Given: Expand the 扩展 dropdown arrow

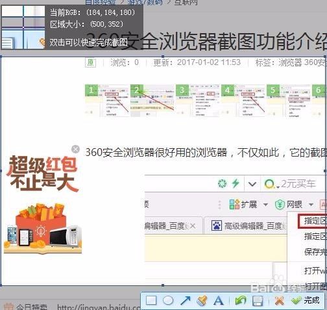Looking at the screenshot, I should 265,205.
